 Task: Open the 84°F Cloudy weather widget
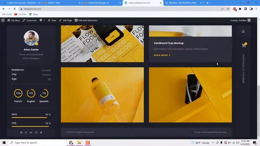200,142
